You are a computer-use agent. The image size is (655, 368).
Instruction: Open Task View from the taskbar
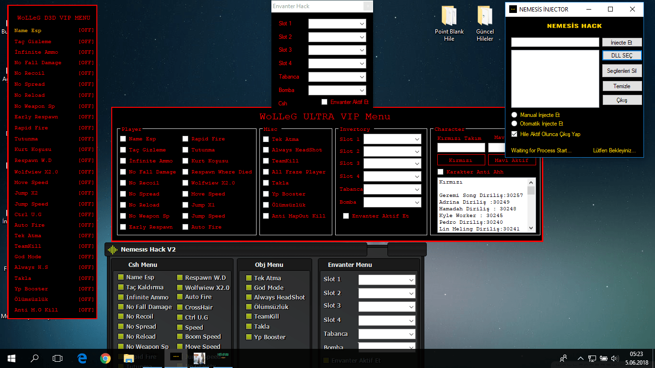(58, 358)
